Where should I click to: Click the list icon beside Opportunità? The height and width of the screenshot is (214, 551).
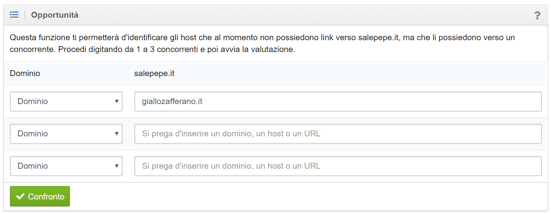tap(14, 15)
